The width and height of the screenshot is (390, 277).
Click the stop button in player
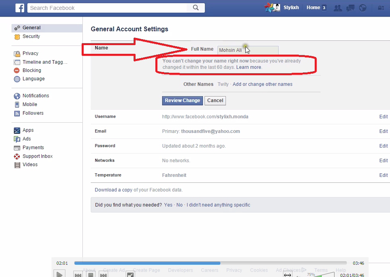coord(91,275)
